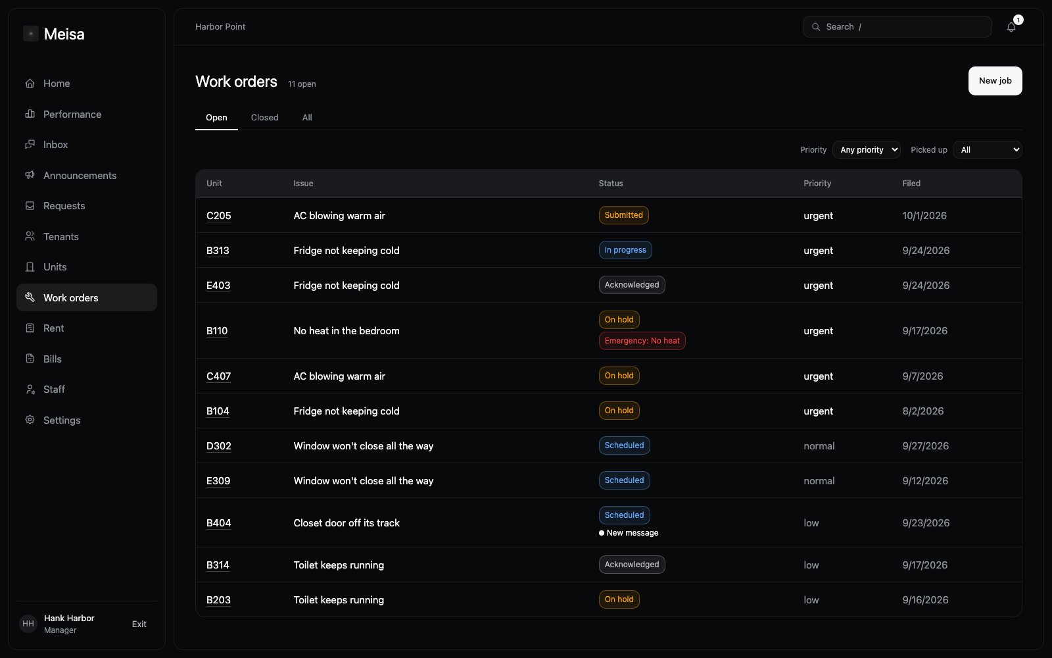Click the Settings gear icon

pos(30,420)
